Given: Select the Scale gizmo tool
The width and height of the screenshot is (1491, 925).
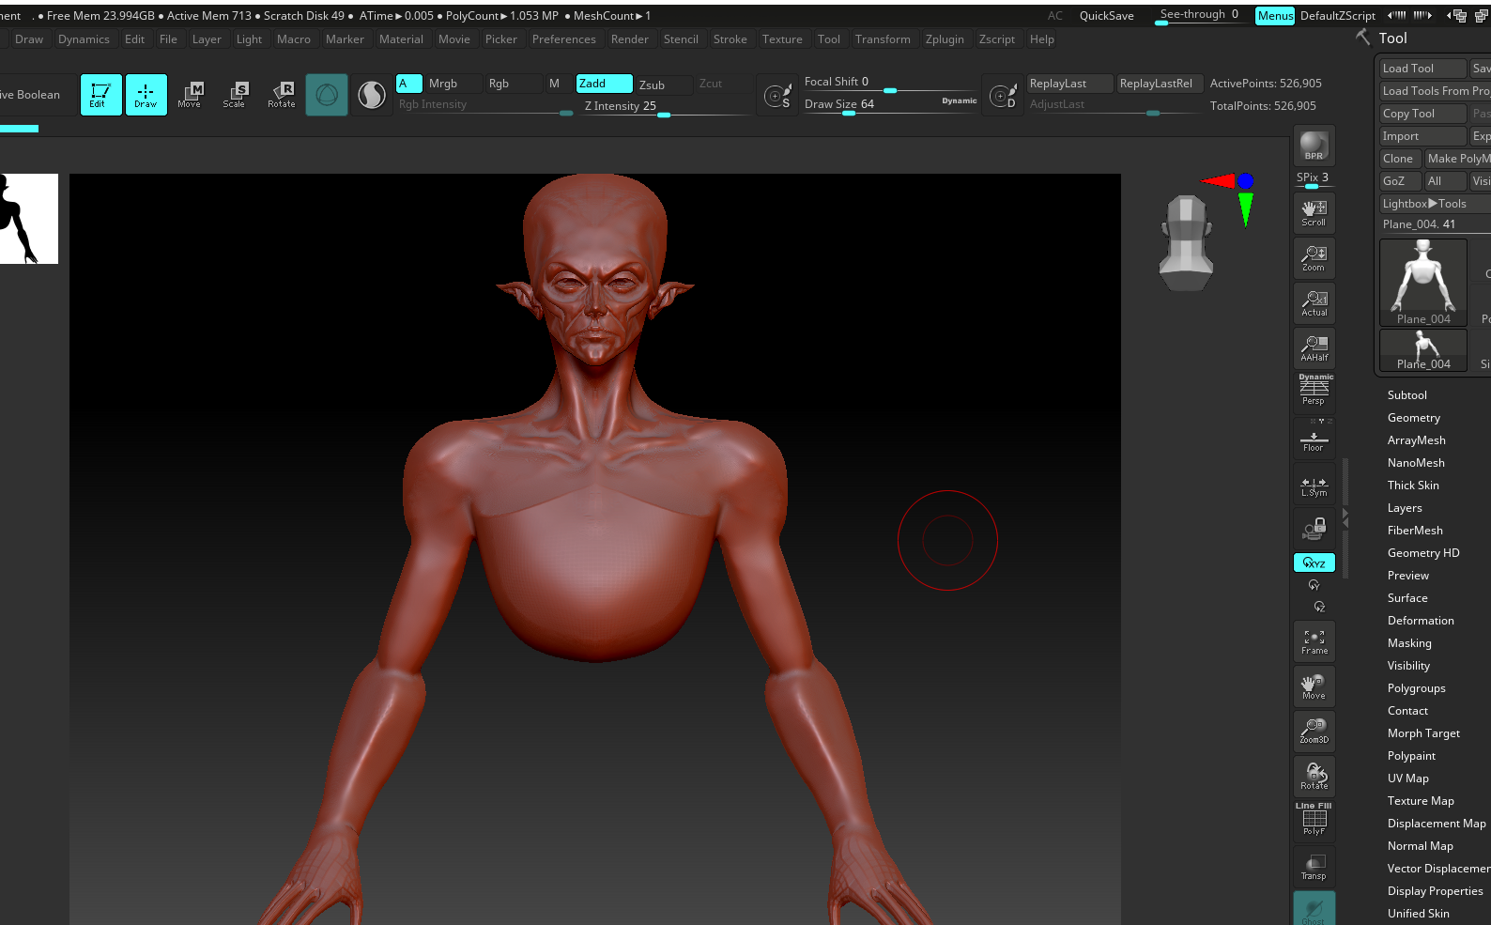Looking at the screenshot, I should [235, 94].
